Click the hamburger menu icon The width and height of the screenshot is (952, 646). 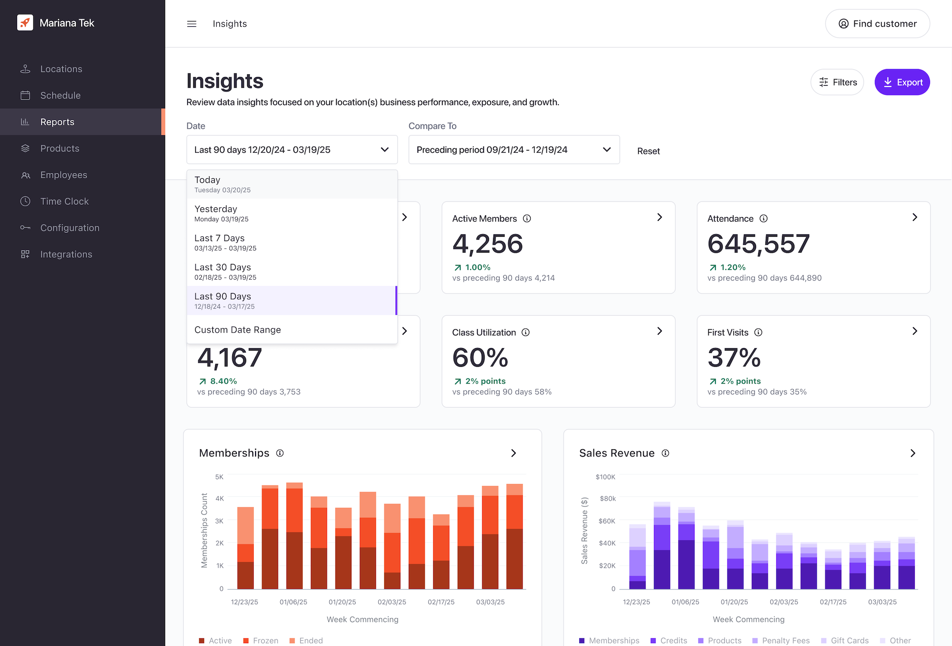pos(191,24)
